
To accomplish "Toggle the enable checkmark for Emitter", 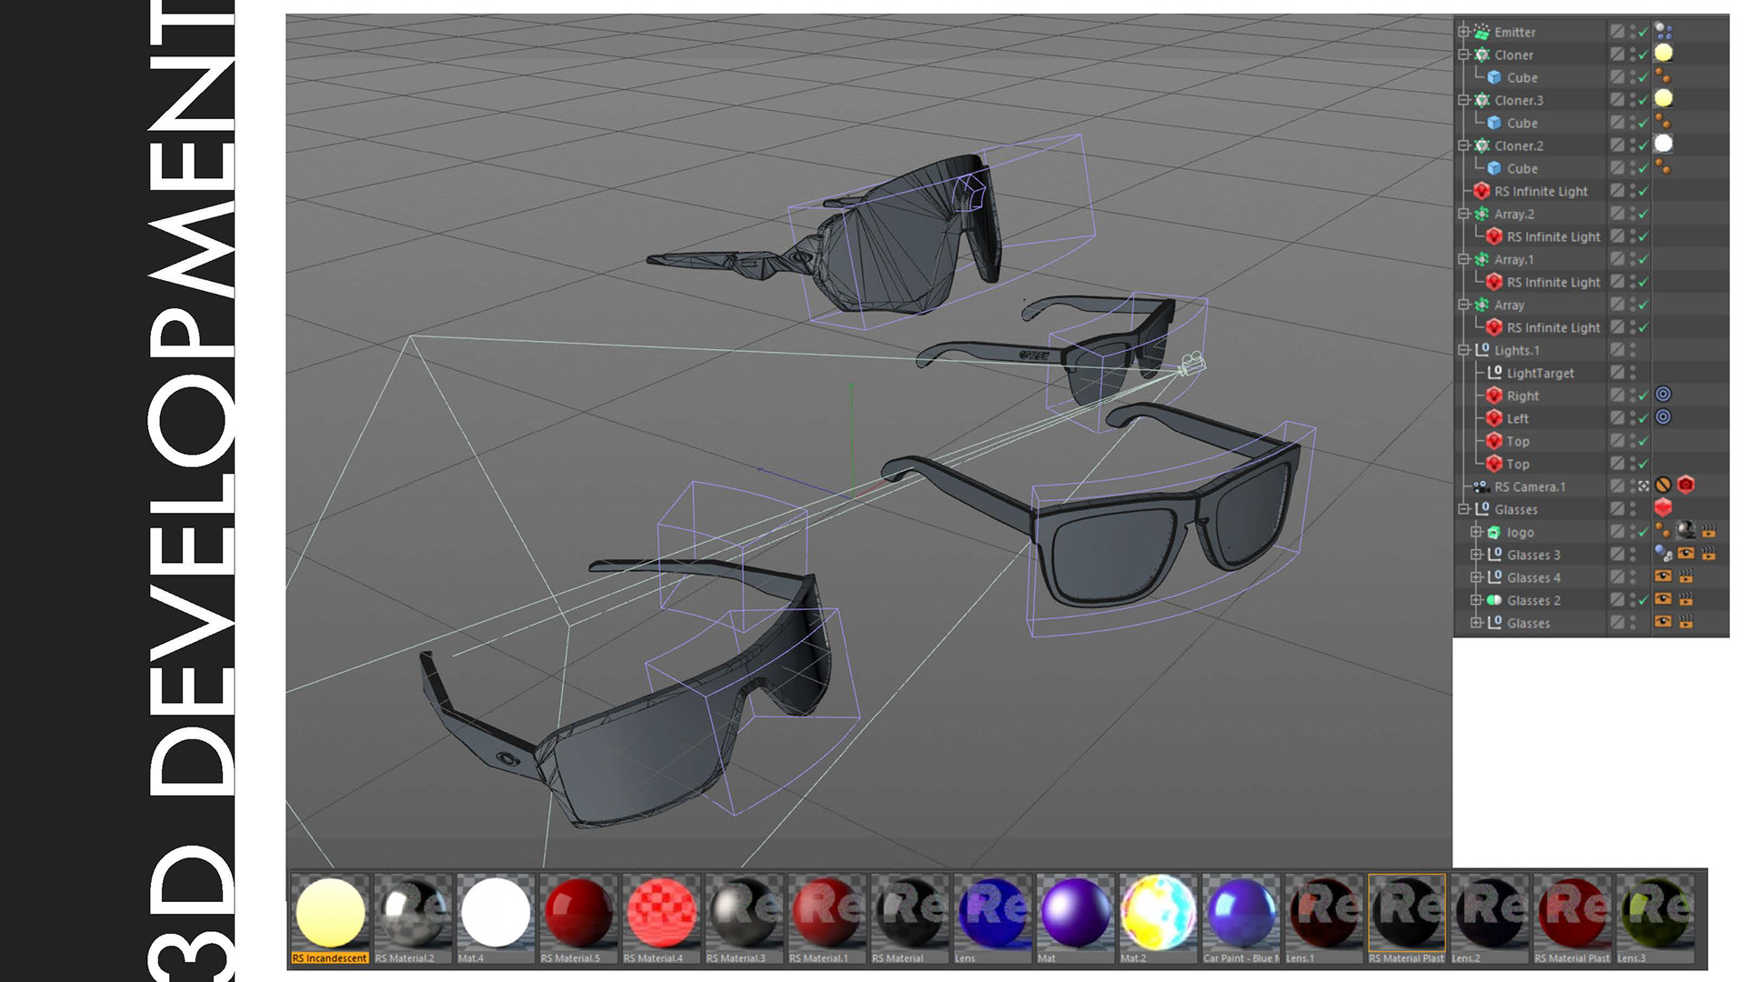I will 1643,32.
